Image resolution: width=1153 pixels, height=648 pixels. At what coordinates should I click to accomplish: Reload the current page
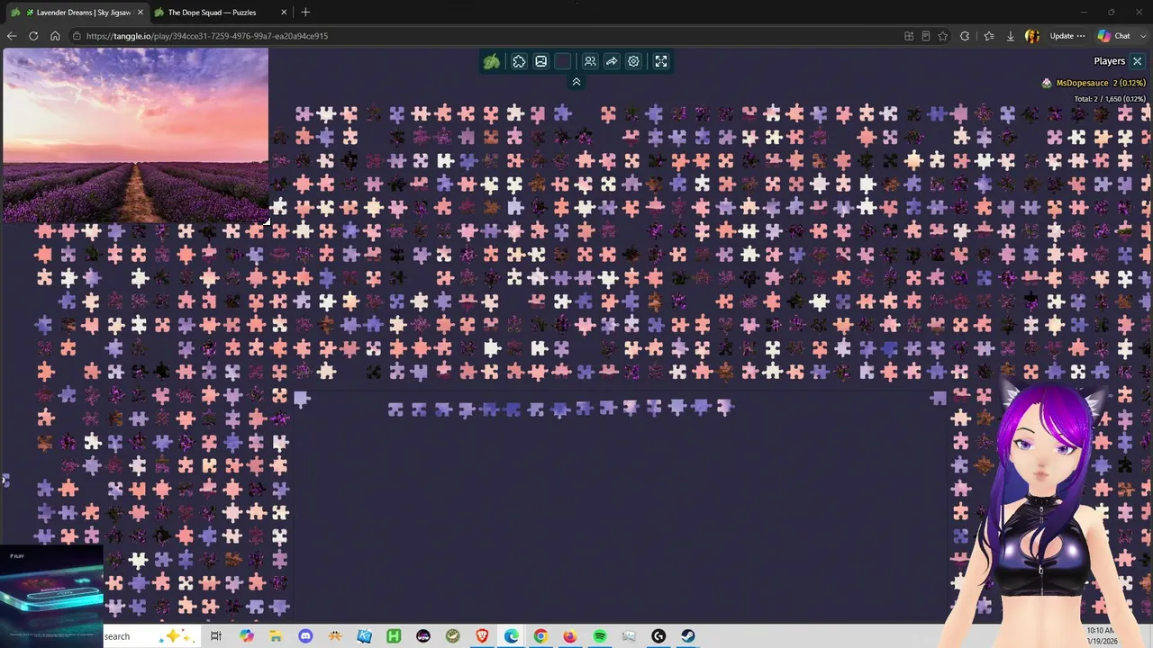point(33,36)
